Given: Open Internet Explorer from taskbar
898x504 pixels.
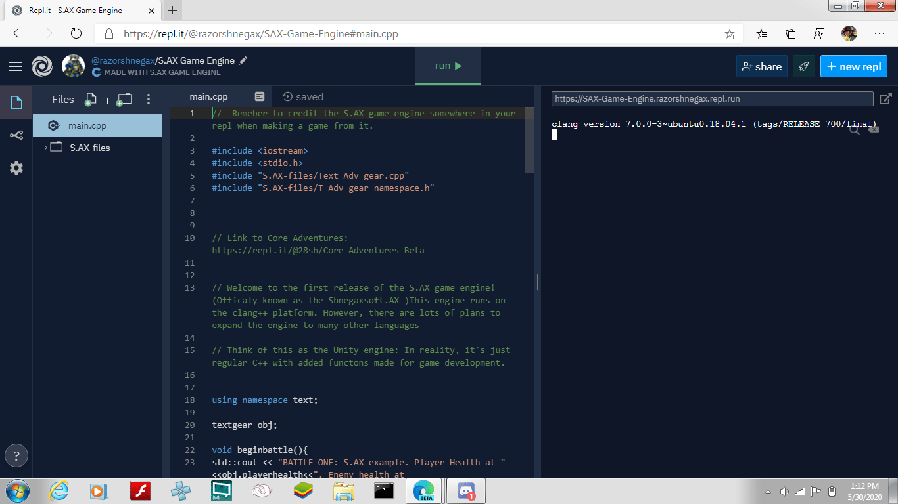Looking at the screenshot, I should [59, 491].
